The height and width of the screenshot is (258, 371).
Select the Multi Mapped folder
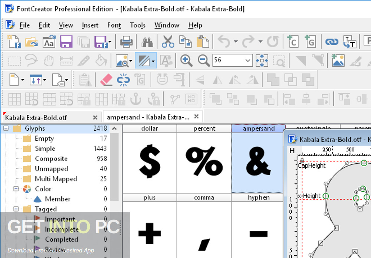tap(56, 179)
